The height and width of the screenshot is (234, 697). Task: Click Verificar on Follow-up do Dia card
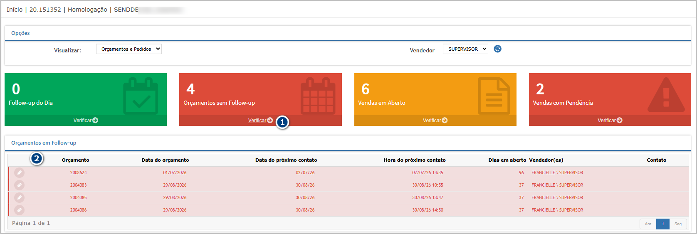[x=86, y=121]
